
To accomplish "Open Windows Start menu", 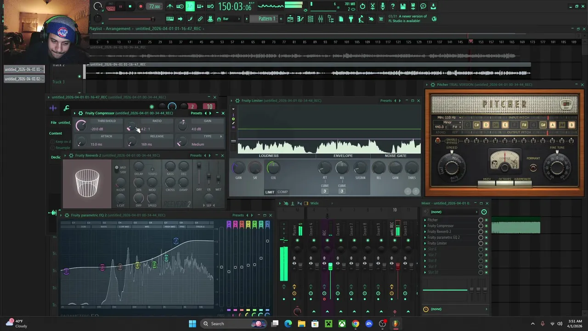I will (192, 324).
